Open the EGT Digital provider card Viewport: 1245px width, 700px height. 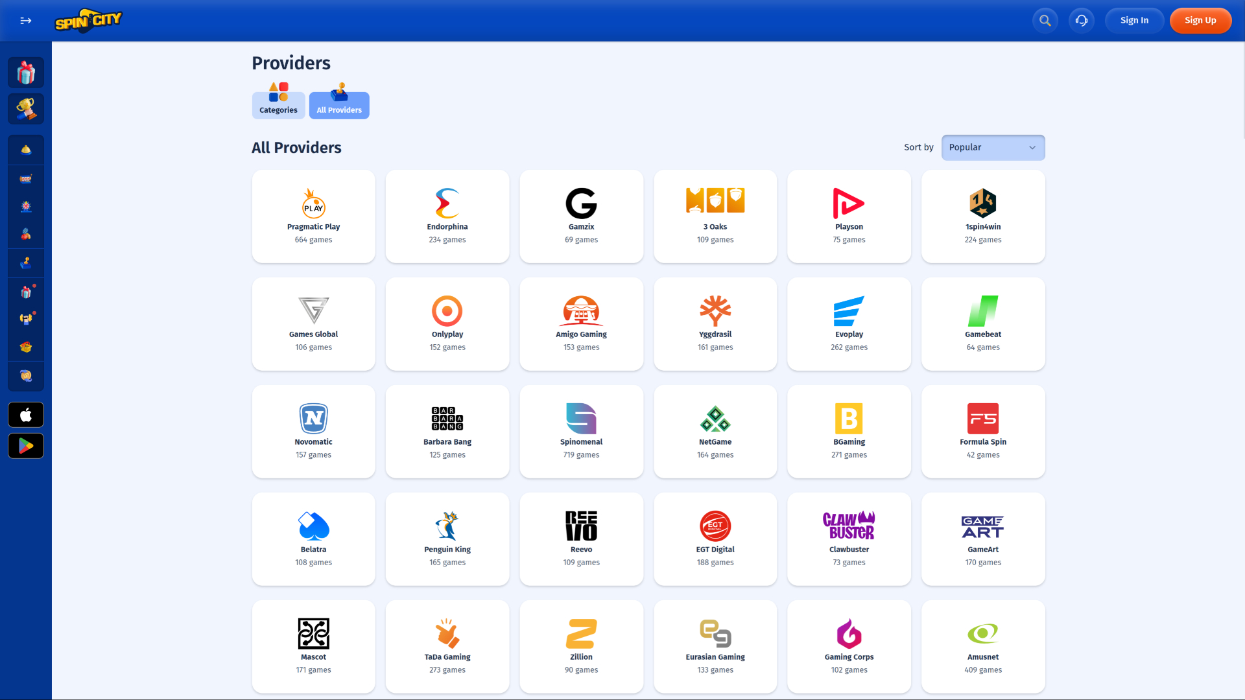pos(715,539)
